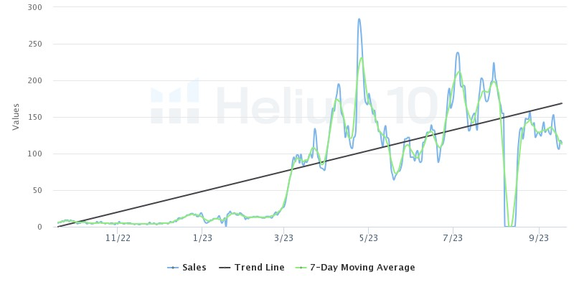
Task: Toggle the Sales series in legend
Action: pos(187,268)
